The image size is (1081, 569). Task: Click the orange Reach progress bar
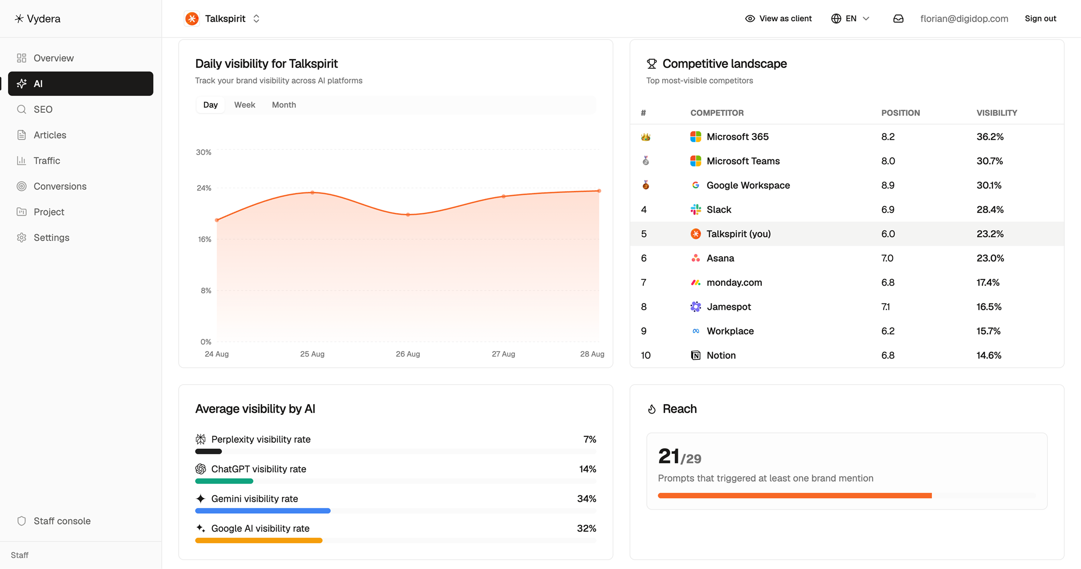[x=795, y=496]
